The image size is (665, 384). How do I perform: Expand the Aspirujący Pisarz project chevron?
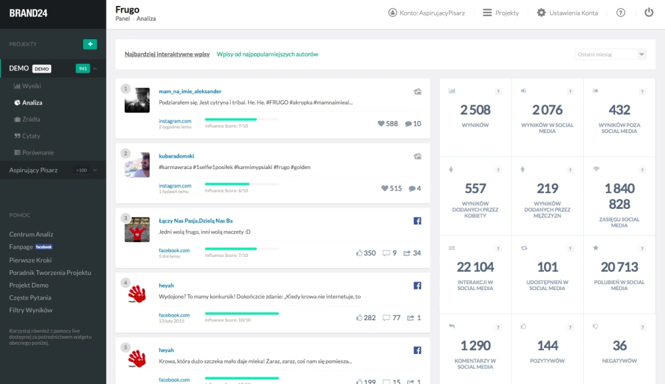94,170
